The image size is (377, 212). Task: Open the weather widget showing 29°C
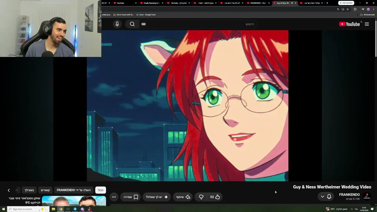pos(337,209)
